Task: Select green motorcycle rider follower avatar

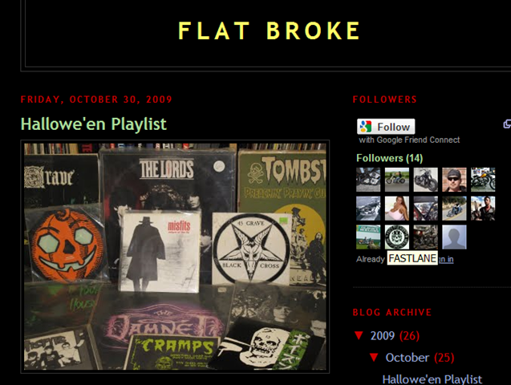Action: coord(396,180)
